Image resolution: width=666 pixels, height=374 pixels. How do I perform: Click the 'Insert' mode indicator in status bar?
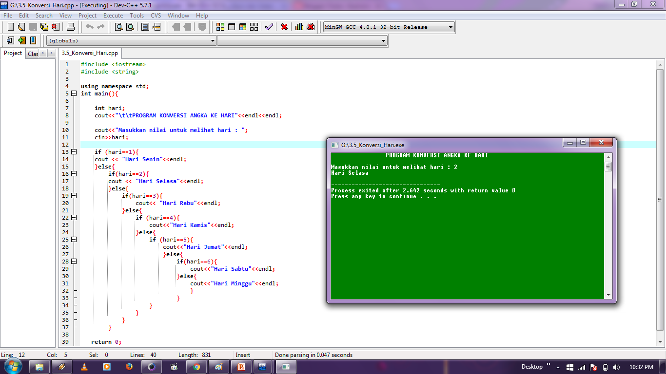click(x=243, y=355)
